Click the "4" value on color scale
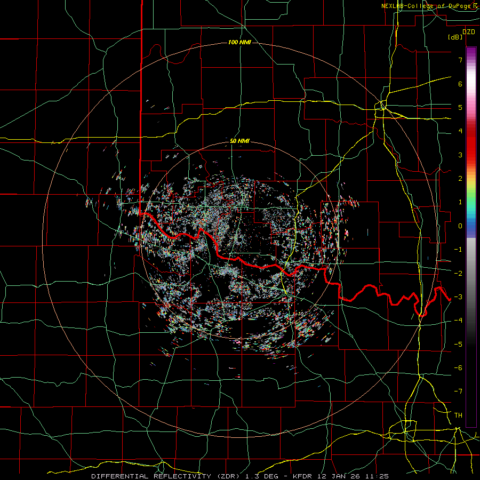Image resolution: width=480 pixels, height=480 pixels. 460,131
